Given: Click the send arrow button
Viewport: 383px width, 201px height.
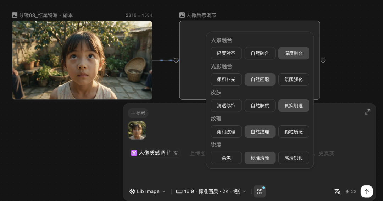Looking at the screenshot, I should (367, 191).
